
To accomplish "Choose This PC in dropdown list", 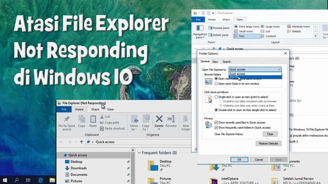I will click(255, 77).
